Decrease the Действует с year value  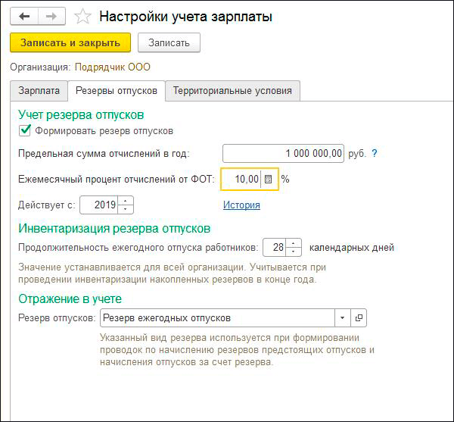click(126, 208)
